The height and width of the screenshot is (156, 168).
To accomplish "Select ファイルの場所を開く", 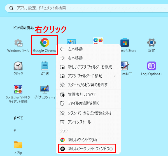I will point(88,103).
